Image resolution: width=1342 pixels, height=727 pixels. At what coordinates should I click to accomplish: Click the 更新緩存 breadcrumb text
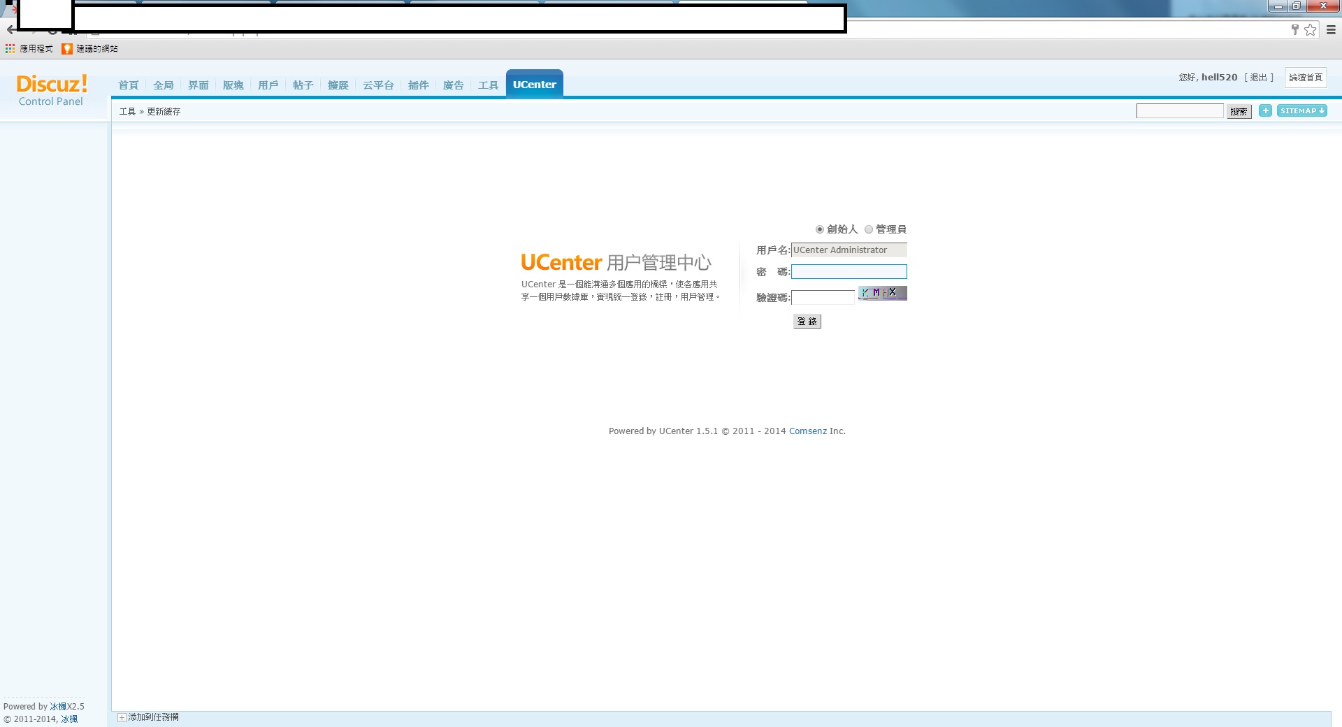point(164,112)
